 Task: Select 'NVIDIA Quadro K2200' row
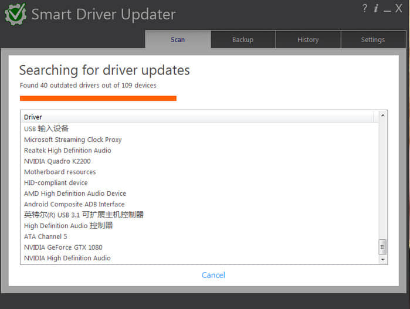(199, 161)
